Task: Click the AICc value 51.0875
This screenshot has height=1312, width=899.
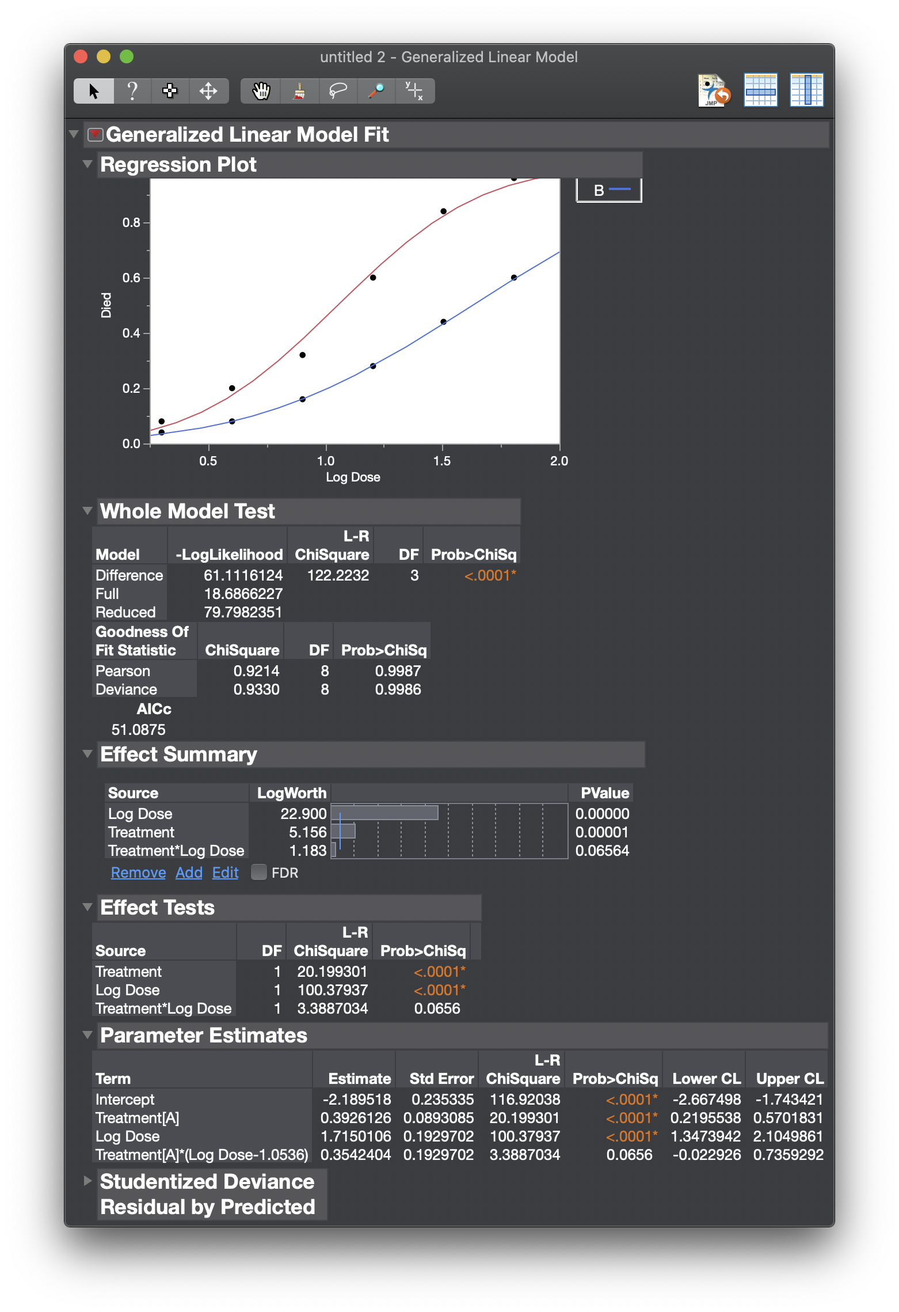Action: 138,730
